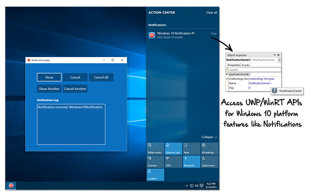Minimize the NotificationsApp window
This screenshot has width=312, height=194.
[104, 60]
